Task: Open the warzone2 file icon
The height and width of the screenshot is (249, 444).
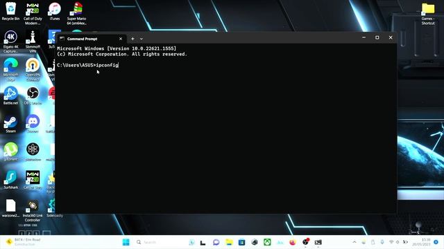Action: click(11, 208)
